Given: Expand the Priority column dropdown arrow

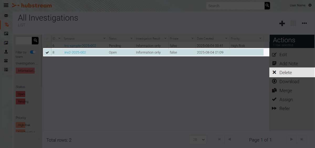Looking at the screenshot, I should [260, 38].
